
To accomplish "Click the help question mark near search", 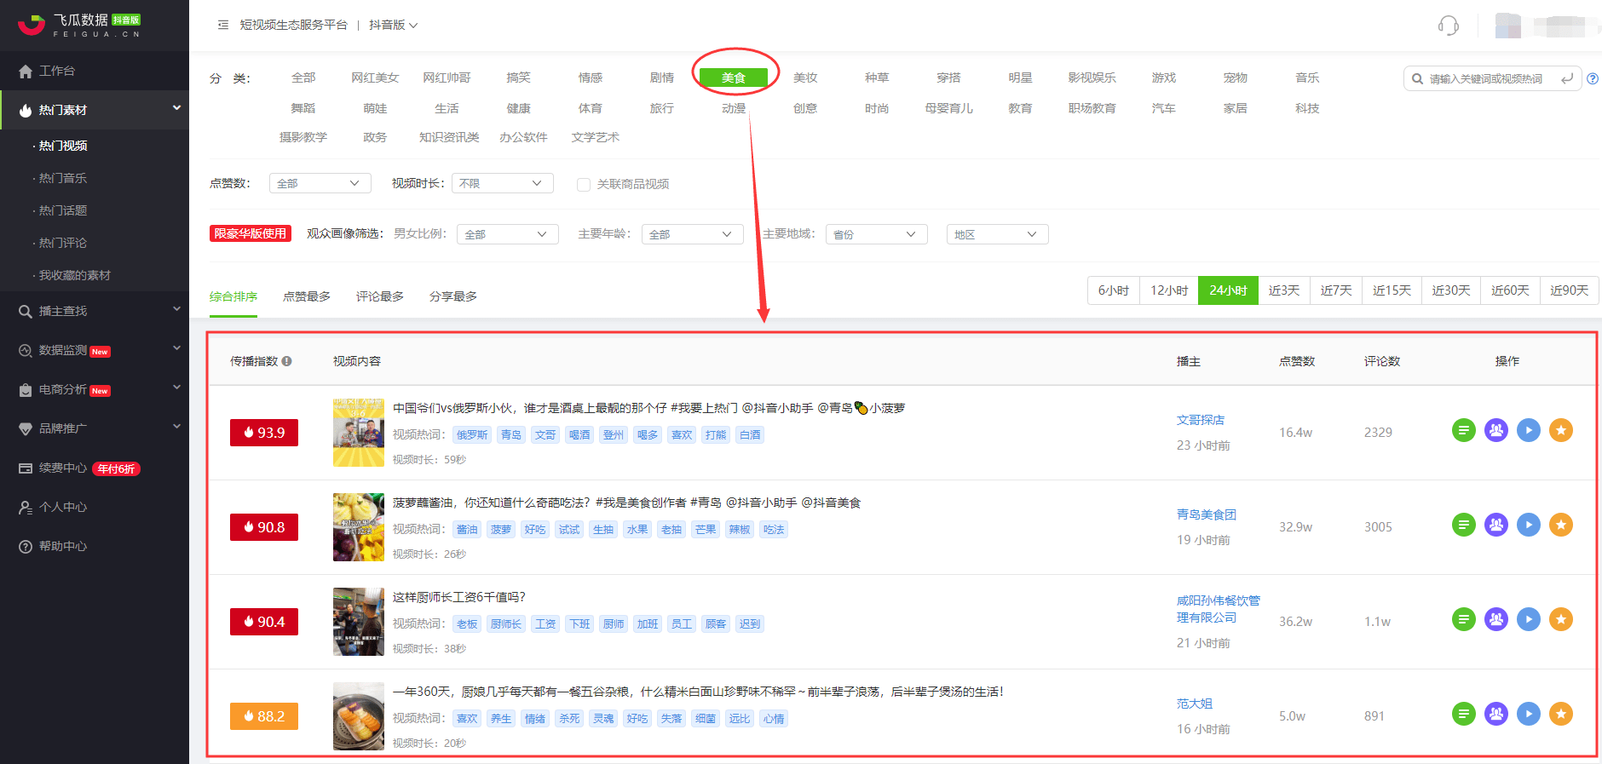I will click(1593, 79).
